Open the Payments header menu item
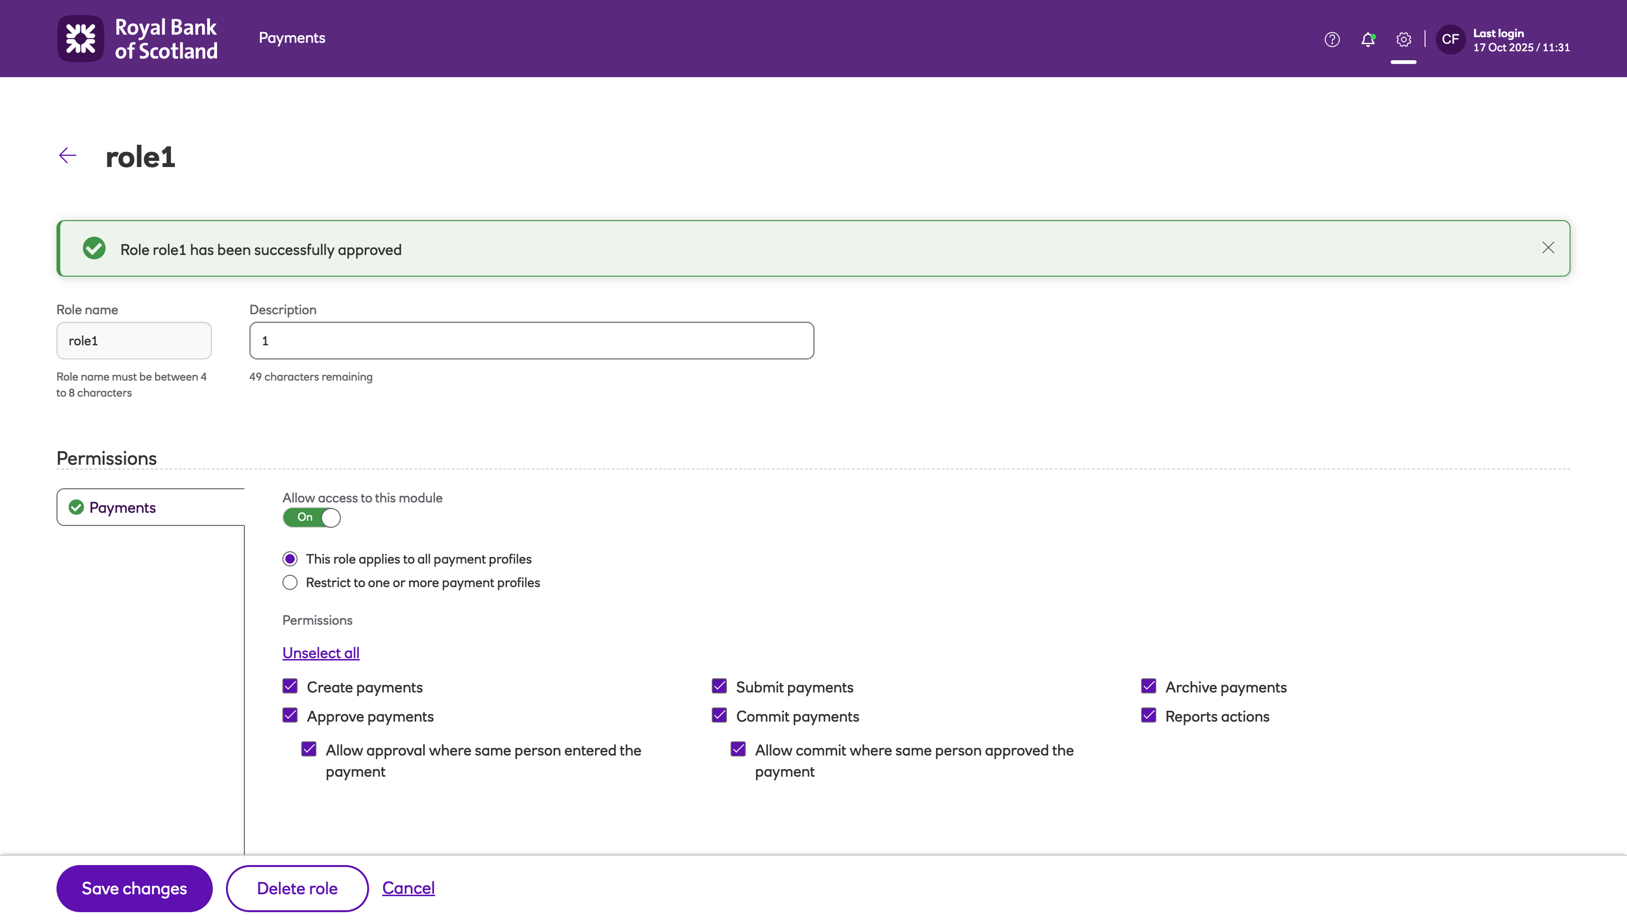The height and width of the screenshot is (922, 1627). click(292, 38)
